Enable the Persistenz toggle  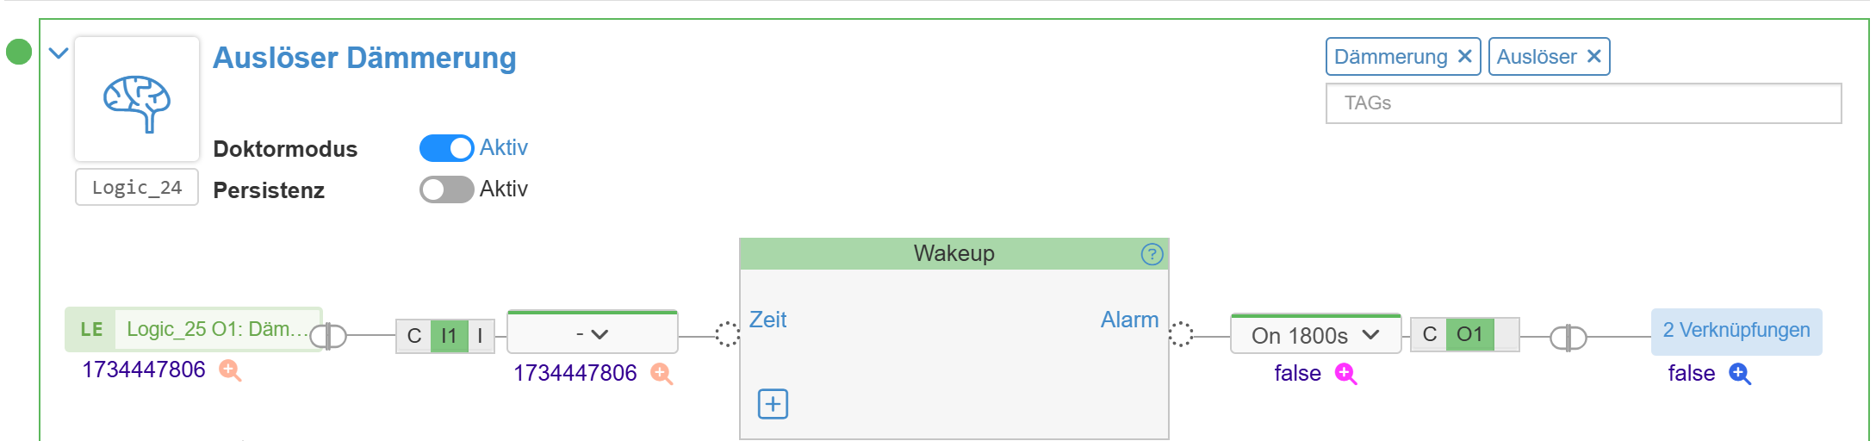(x=446, y=189)
